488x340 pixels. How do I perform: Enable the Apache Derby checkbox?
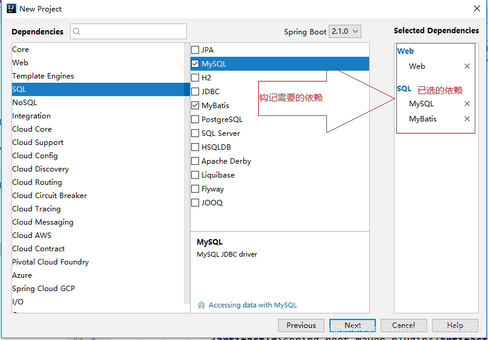(195, 161)
